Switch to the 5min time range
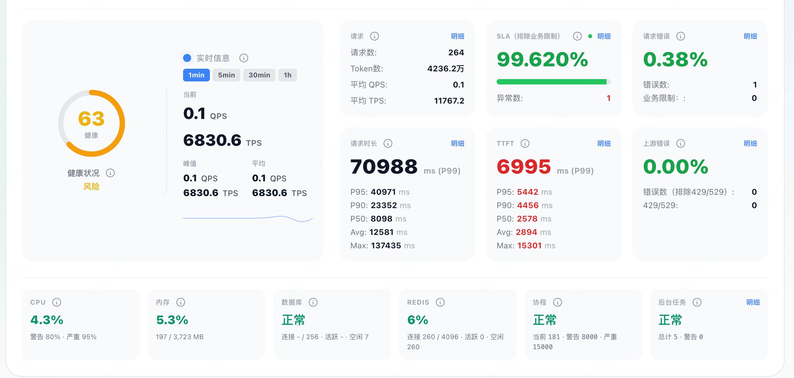This screenshot has width=794, height=378. [x=227, y=75]
